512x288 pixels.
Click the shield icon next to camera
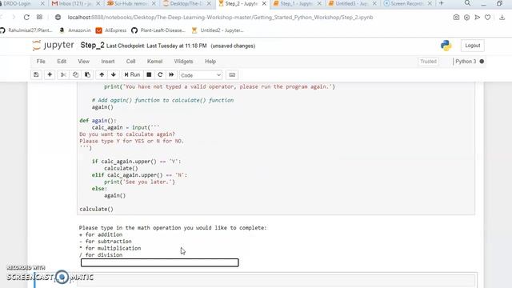(x=466, y=18)
